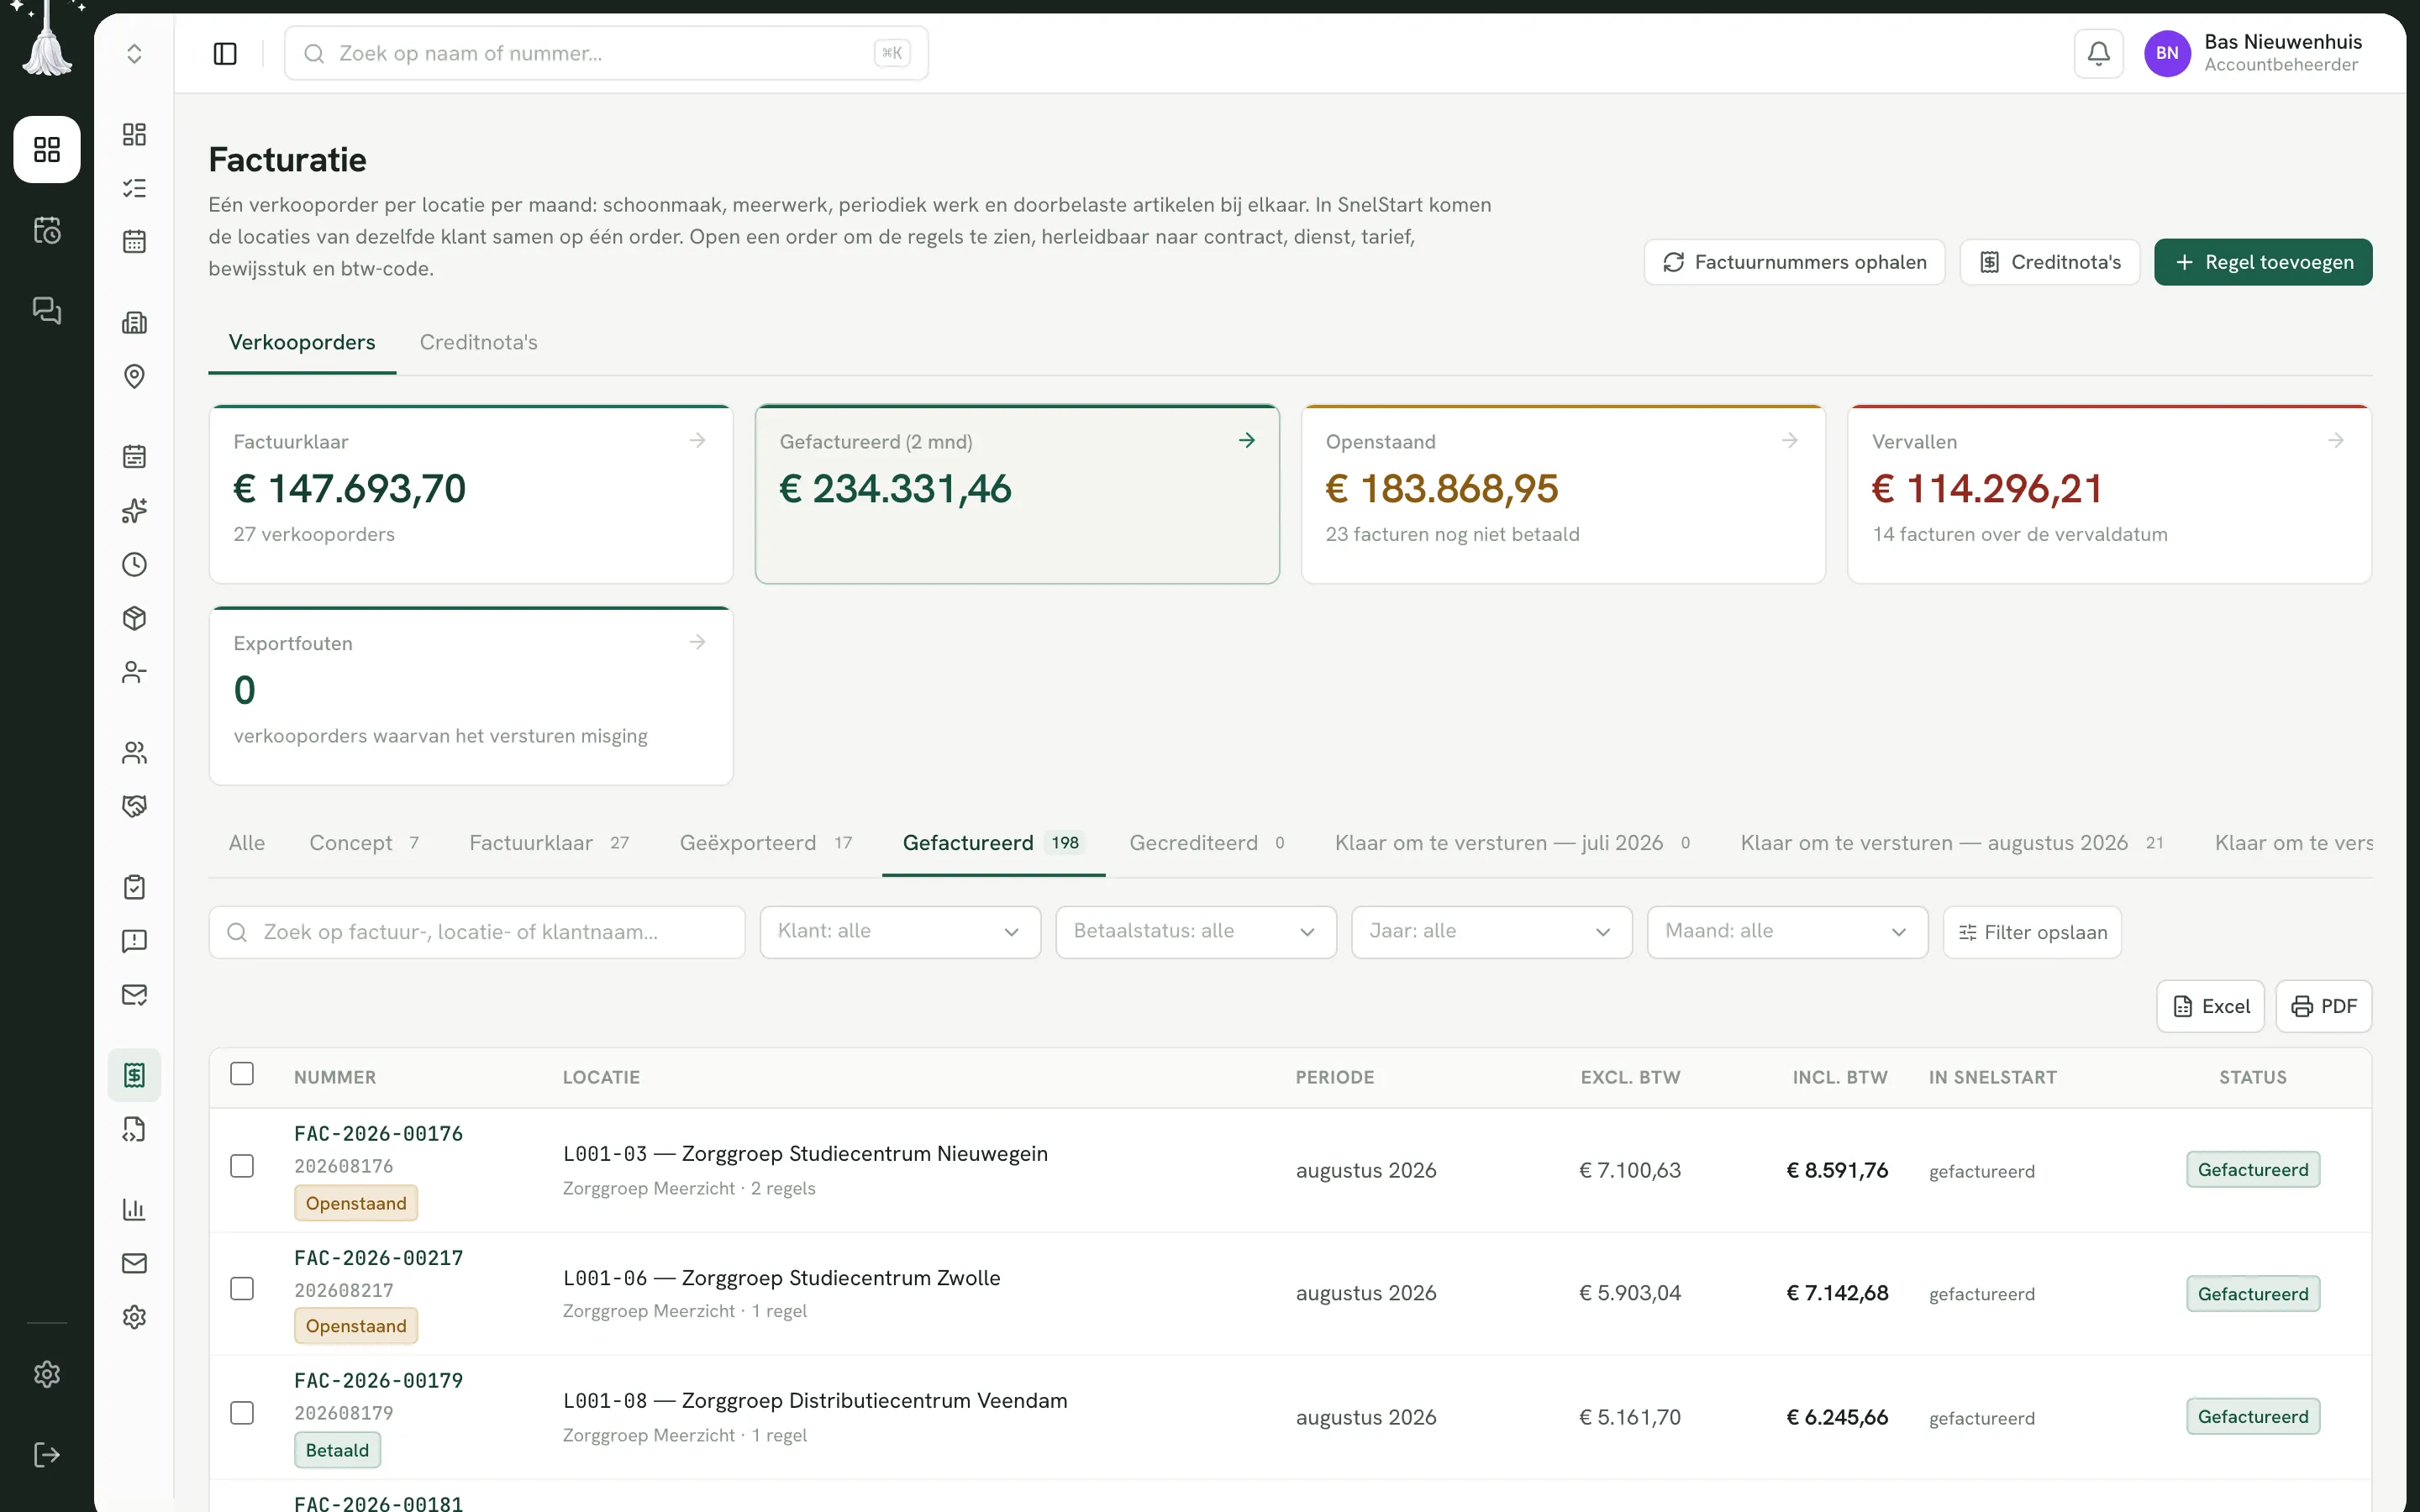Open the clock icon in the sidebar
The height and width of the screenshot is (1512, 2420).
[134, 565]
